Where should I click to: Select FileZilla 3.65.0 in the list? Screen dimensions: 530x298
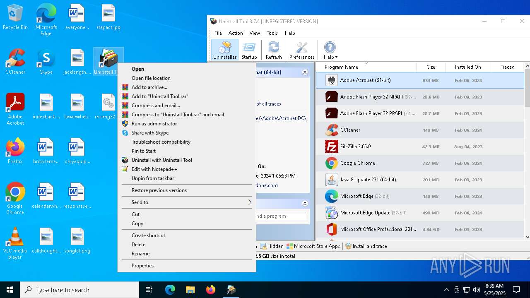click(x=420, y=147)
